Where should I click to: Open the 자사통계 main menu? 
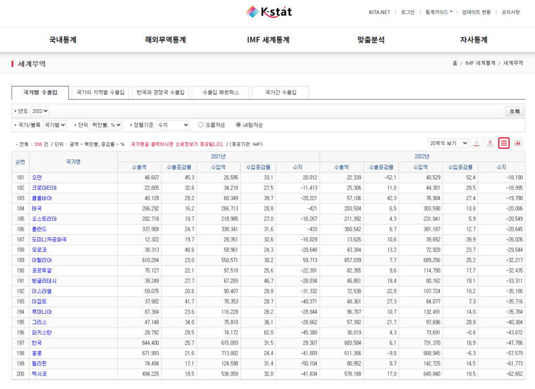coord(473,40)
